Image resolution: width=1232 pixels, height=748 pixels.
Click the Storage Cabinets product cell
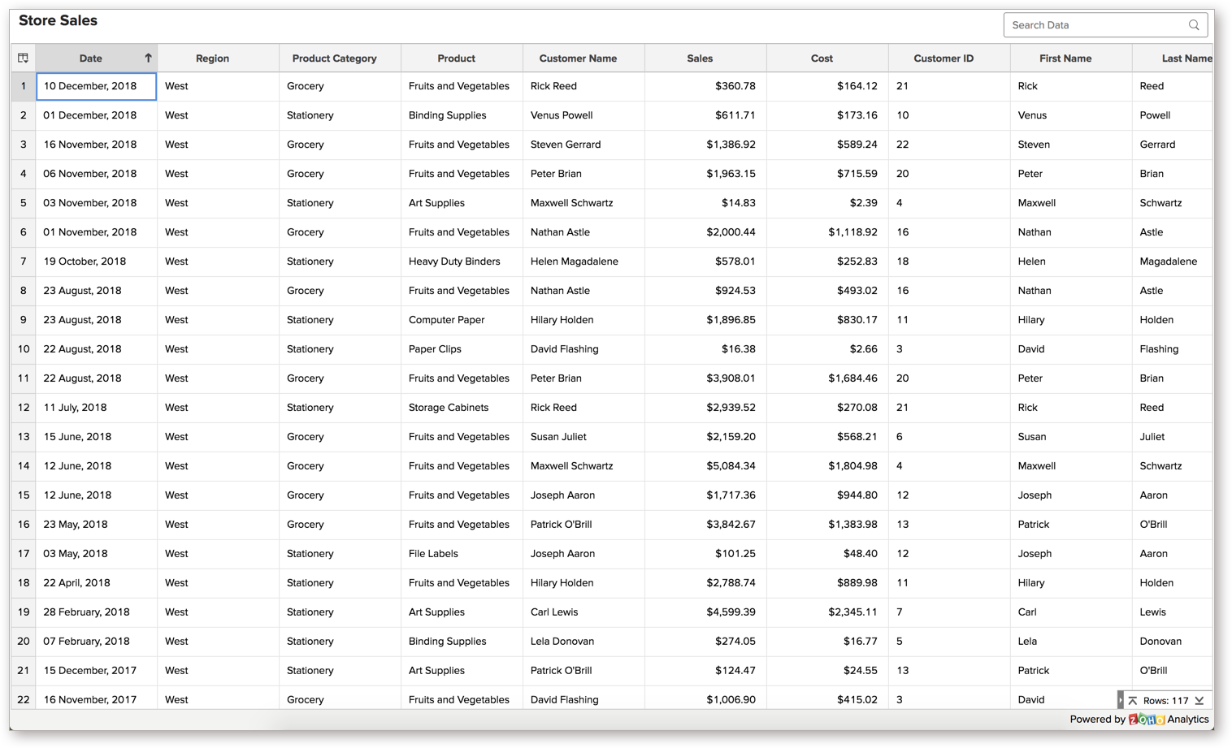tap(462, 408)
